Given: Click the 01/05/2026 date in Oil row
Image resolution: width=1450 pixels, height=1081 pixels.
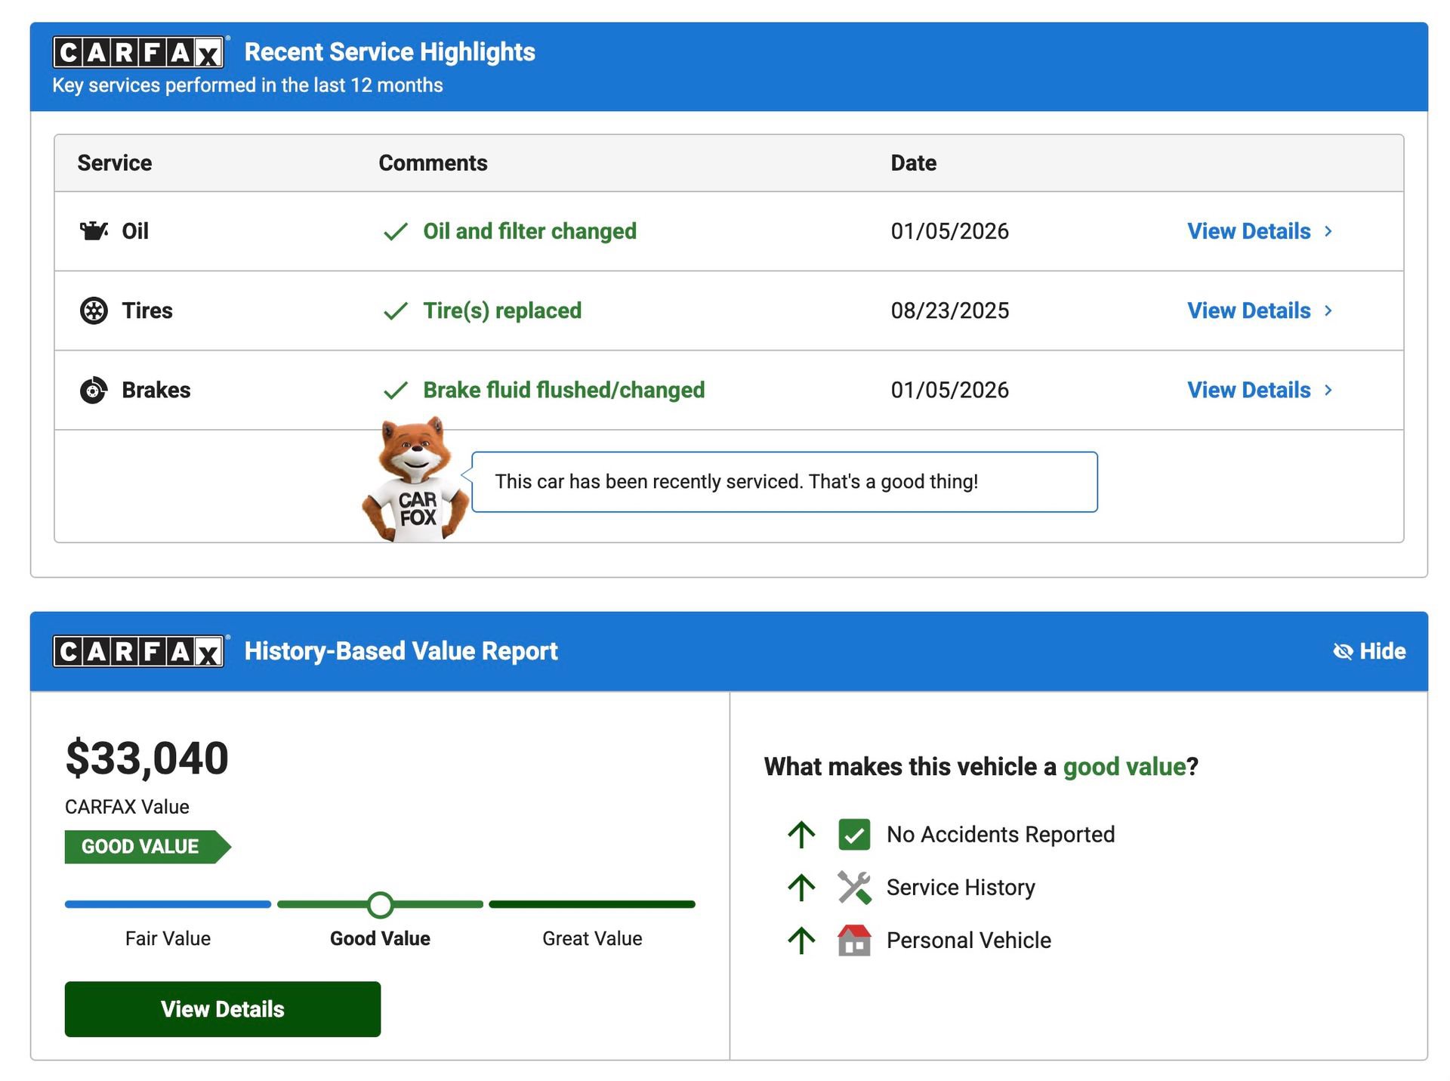Looking at the screenshot, I should pyautogui.click(x=950, y=231).
